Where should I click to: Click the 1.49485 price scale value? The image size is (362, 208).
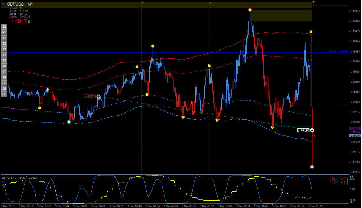click(x=355, y=11)
